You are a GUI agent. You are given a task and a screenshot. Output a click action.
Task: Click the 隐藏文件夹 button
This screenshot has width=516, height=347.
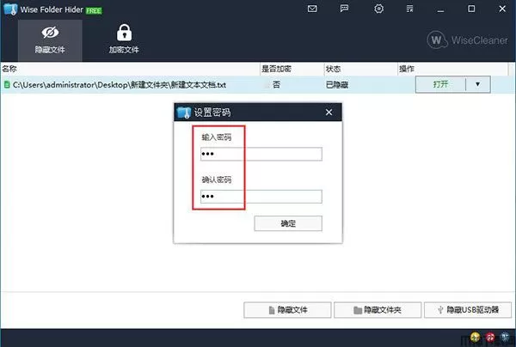pyautogui.click(x=378, y=310)
